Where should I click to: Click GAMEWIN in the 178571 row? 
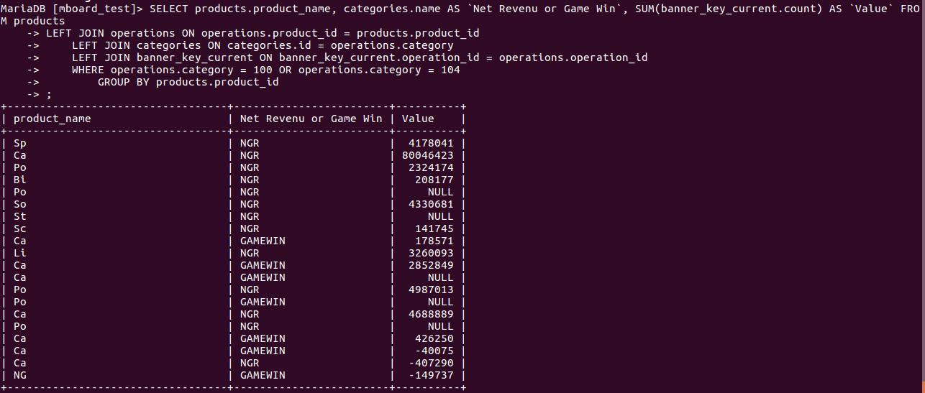263,241
